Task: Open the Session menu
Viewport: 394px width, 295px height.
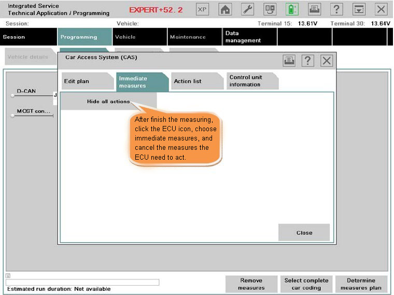Action: (27, 37)
